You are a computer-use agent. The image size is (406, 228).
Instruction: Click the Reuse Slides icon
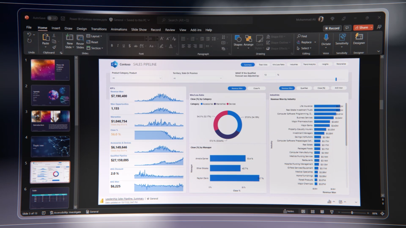80,38
